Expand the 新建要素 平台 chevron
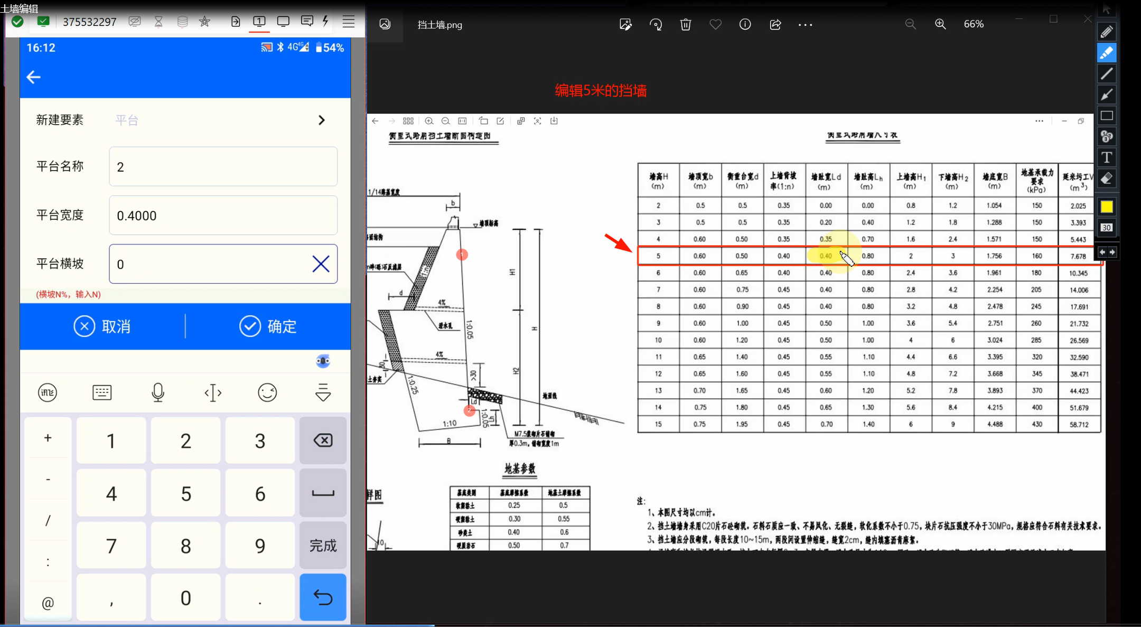The image size is (1141, 627). pos(321,120)
